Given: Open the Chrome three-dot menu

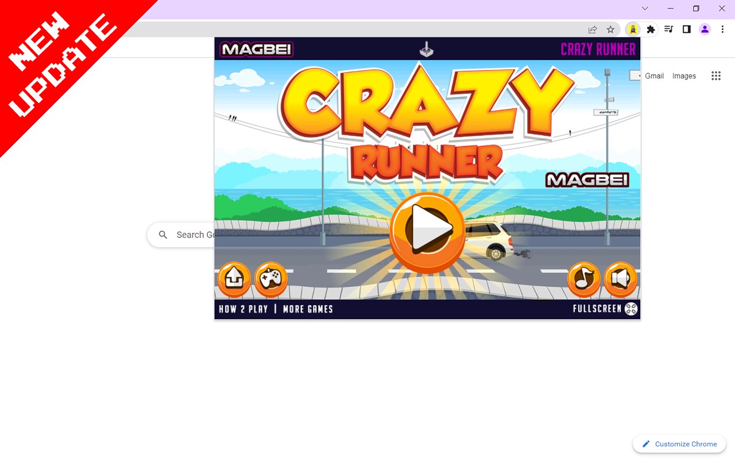Looking at the screenshot, I should pyautogui.click(x=722, y=29).
